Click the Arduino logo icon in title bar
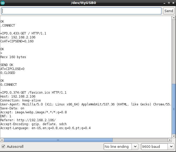This screenshot has height=152, width=176. pyautogui.click(x=3, y=3)
